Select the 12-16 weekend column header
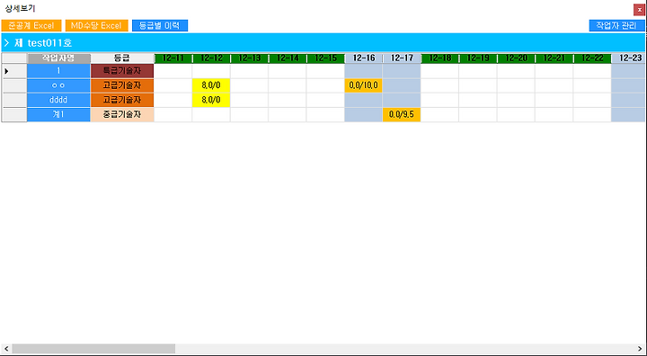The width and height of the screenshot is (647, 356). point(364,58)
